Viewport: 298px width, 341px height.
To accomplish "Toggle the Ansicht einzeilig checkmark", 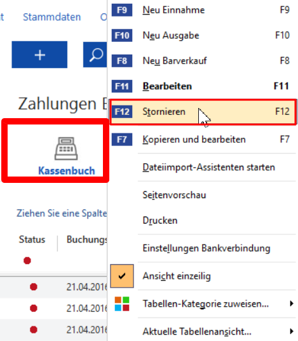I will 122,276.
